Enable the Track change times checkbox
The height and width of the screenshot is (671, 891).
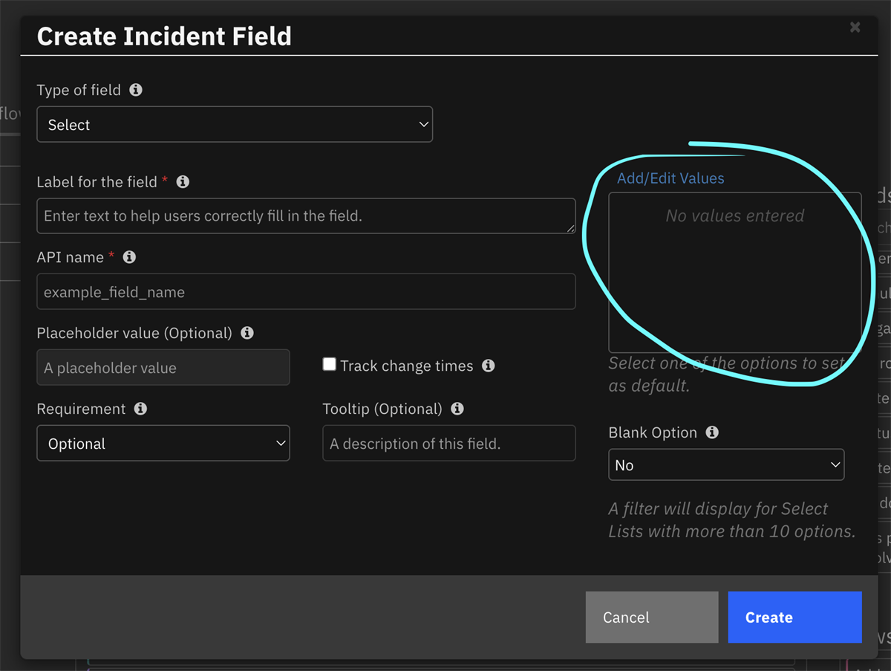click(330, 365)
